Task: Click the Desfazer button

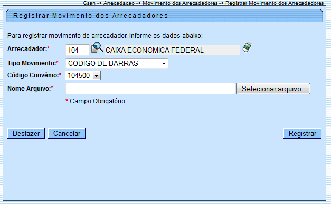Action: (x=26, y=133)
